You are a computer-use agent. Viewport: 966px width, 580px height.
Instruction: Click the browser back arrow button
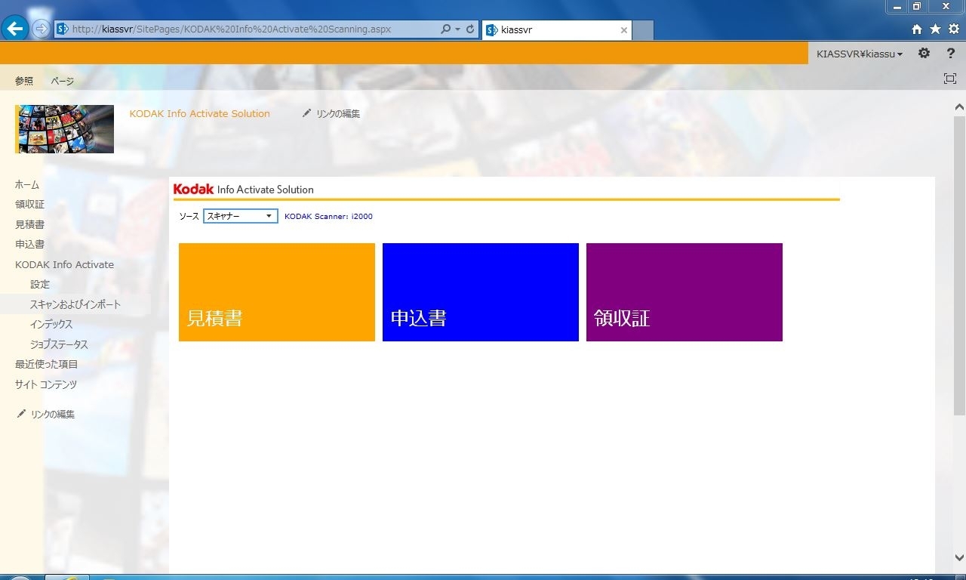pos(15,29)
